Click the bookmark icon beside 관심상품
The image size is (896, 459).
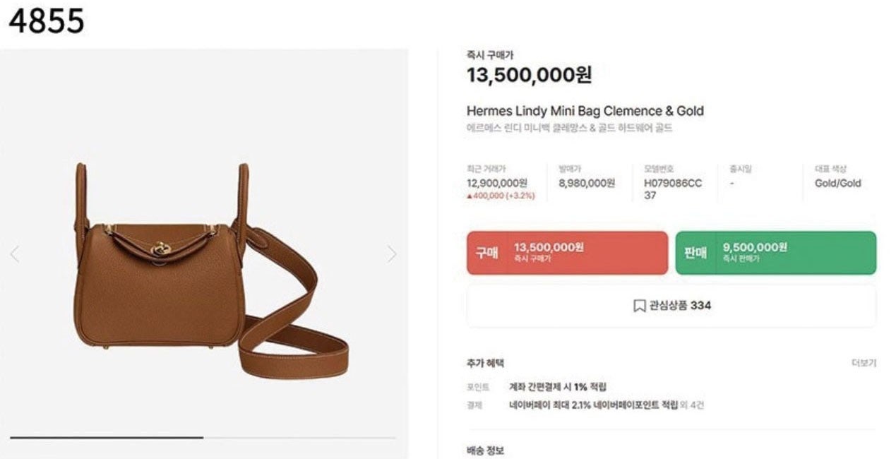pyautogui.click(x=639, y=306)
